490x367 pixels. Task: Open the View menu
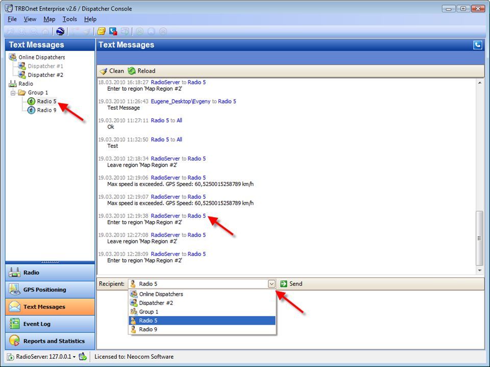click(x=30, y=19)
